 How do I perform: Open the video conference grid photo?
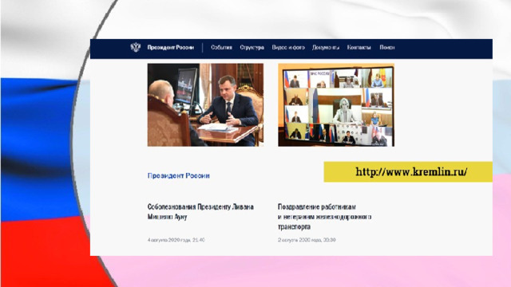click(336, 104)
